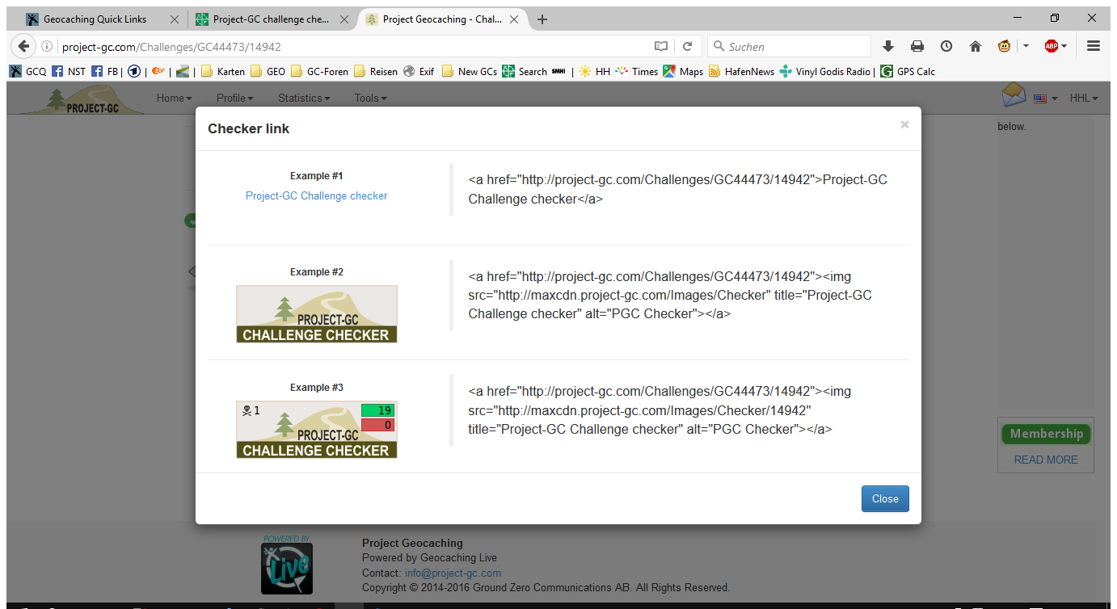Follow the READ MORE link
The height and width of the screenshot is (609, 1117).
click(1046, 460)
